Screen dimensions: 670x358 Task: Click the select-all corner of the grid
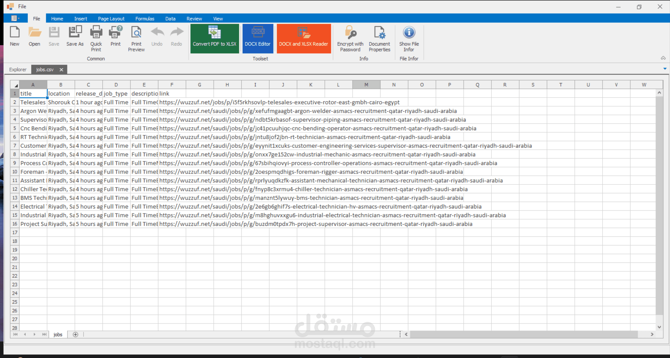15,85
